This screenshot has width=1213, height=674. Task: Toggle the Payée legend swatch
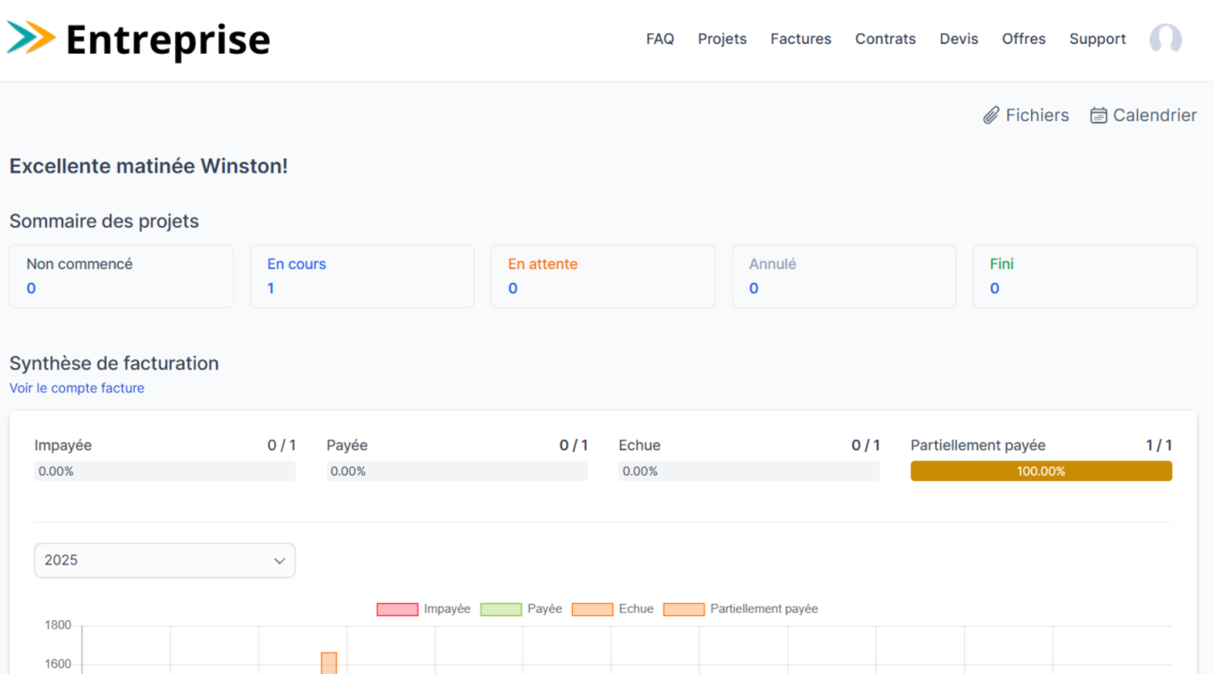(x=501, y=609)
